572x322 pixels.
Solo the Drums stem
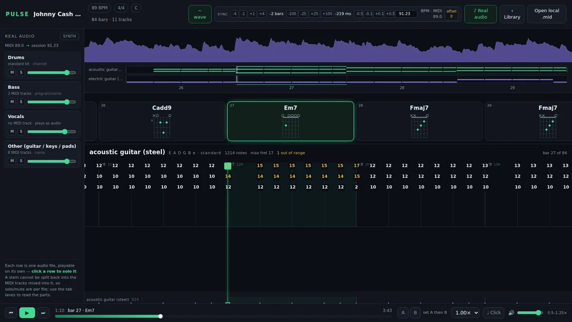click(21, 73)
